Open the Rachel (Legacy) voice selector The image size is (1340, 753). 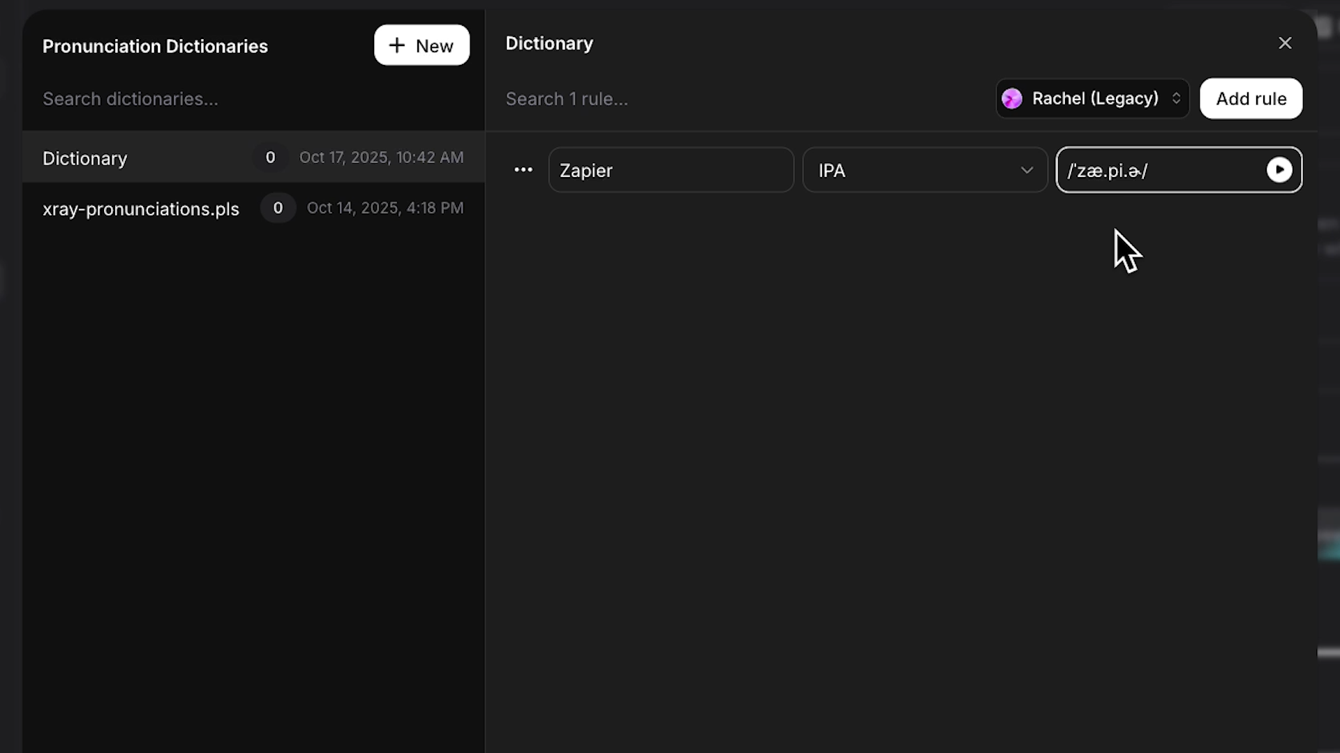click(x=1092, y=98)
